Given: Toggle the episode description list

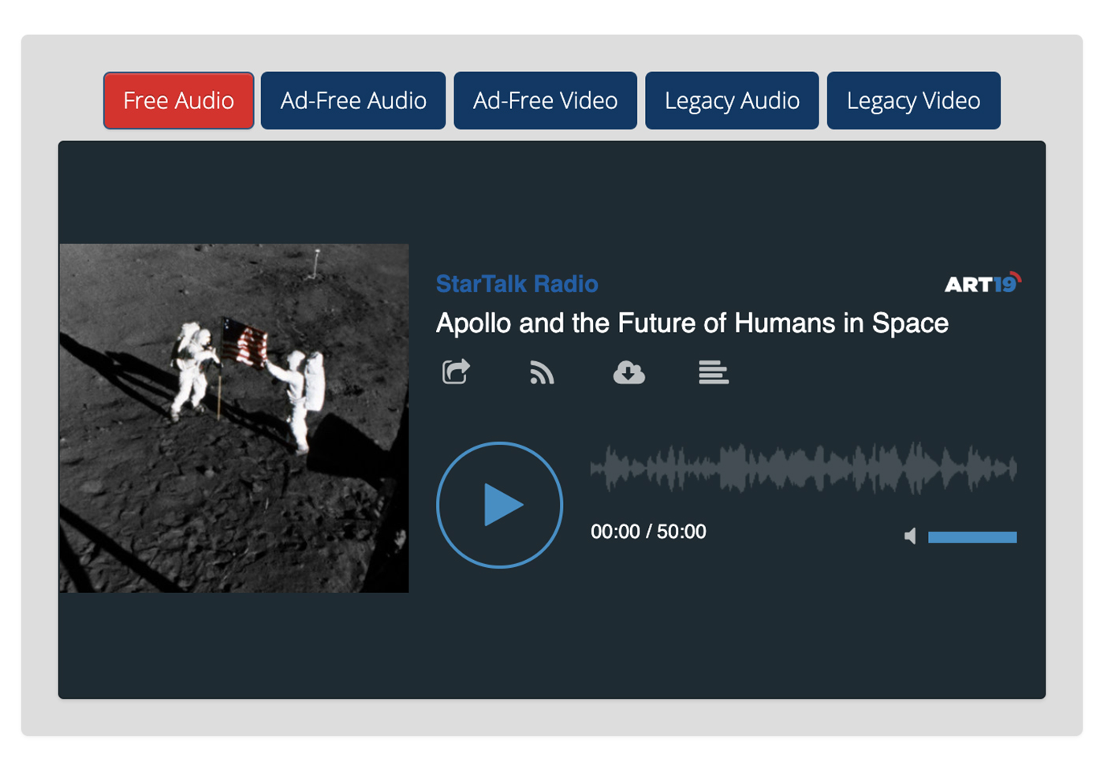Looking at the screenshot, I should point(714,371).
